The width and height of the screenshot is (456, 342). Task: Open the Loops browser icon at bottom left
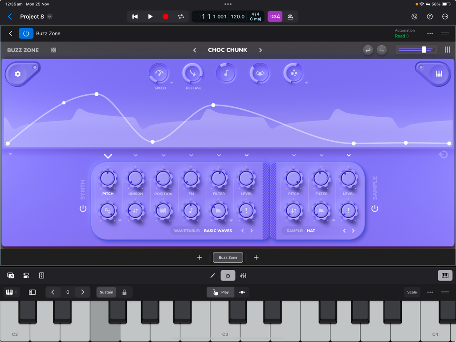click(11, 276)
